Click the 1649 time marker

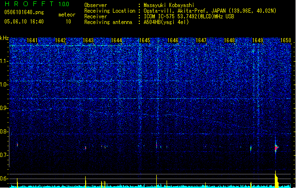257,40
